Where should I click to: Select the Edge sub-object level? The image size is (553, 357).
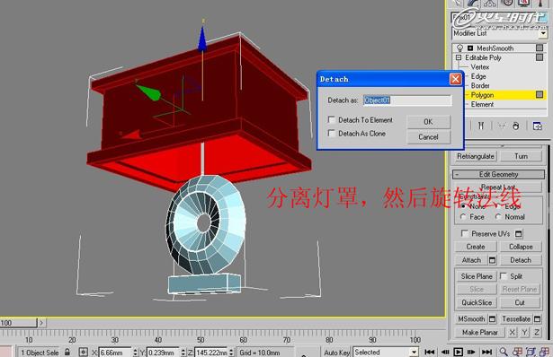tap(478, 76)
